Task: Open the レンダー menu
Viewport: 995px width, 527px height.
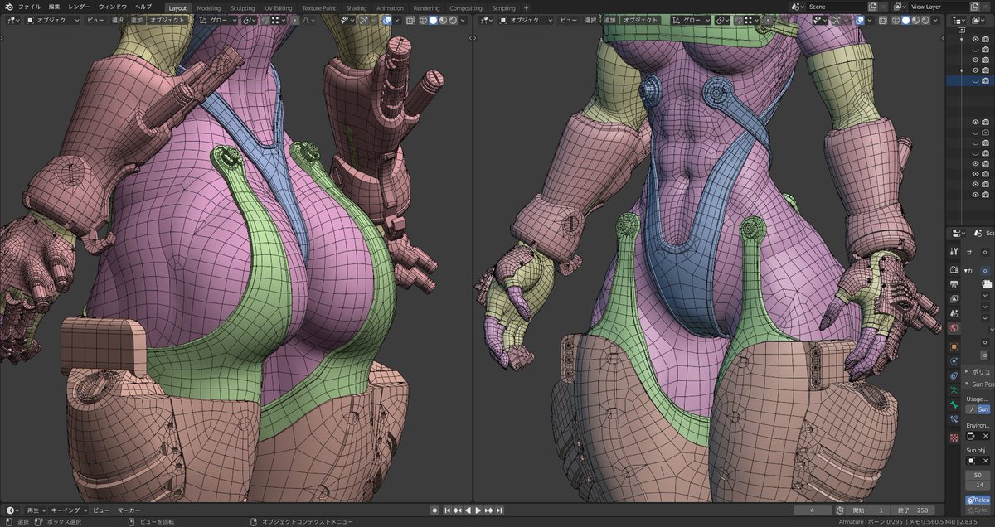Action: 80,7
